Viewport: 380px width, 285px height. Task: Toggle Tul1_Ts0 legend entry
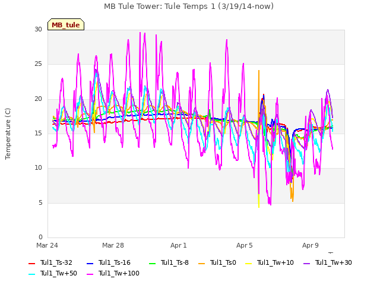[x=217, y=262]
